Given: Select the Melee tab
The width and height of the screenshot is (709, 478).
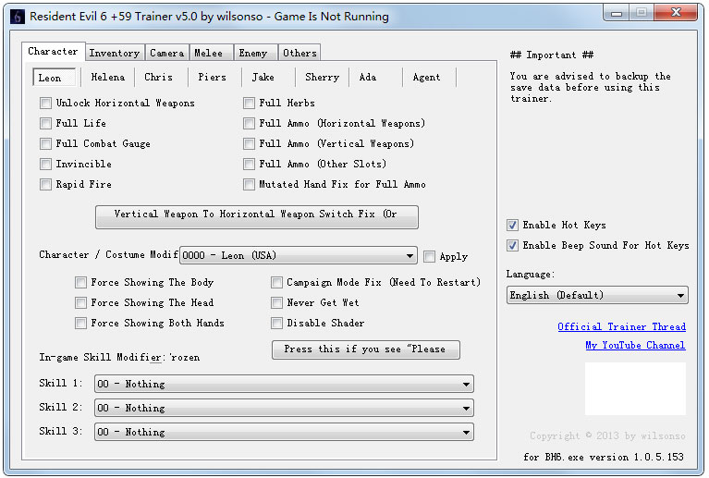Looking at the screenshot, I should tap(209, 53).
